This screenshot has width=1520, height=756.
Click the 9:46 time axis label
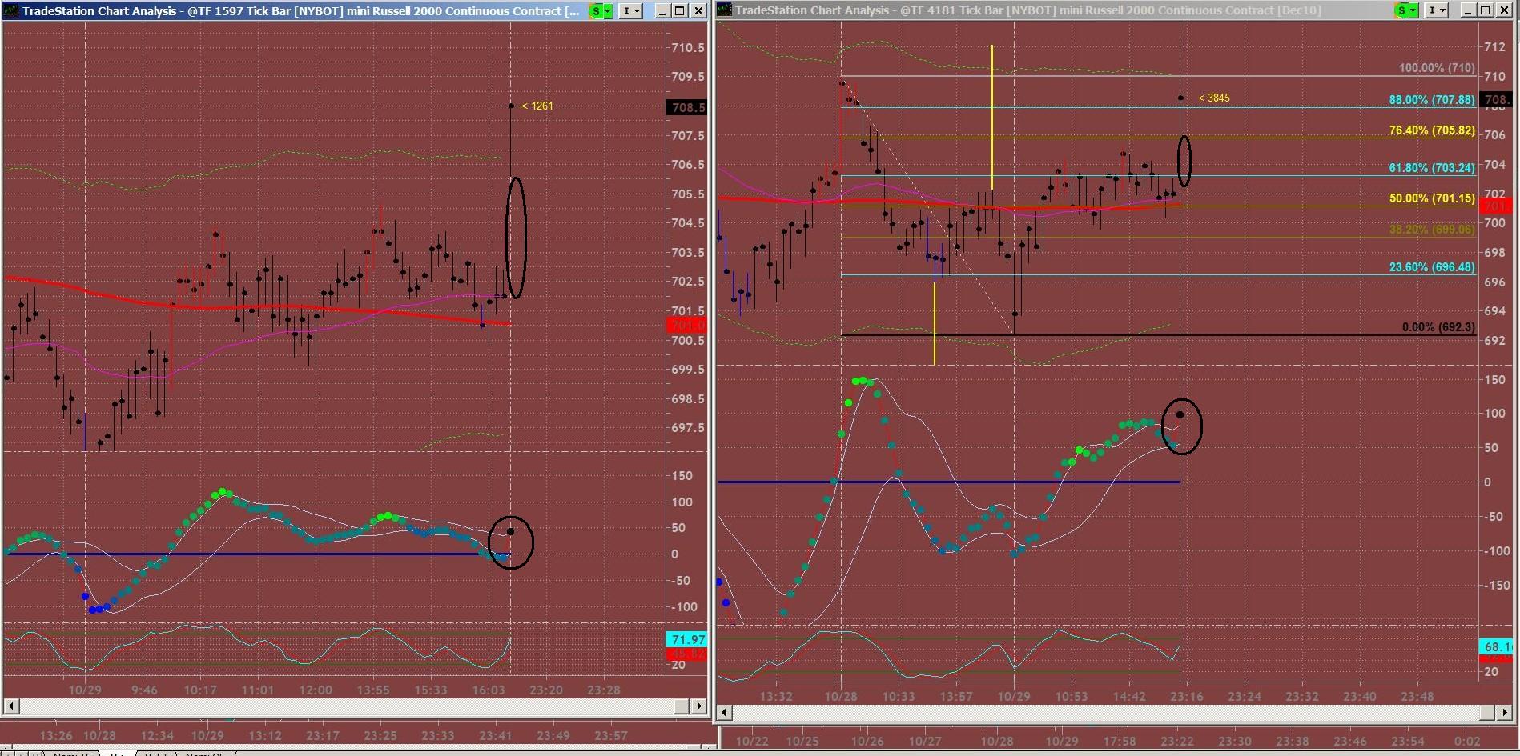pos(144,690)
